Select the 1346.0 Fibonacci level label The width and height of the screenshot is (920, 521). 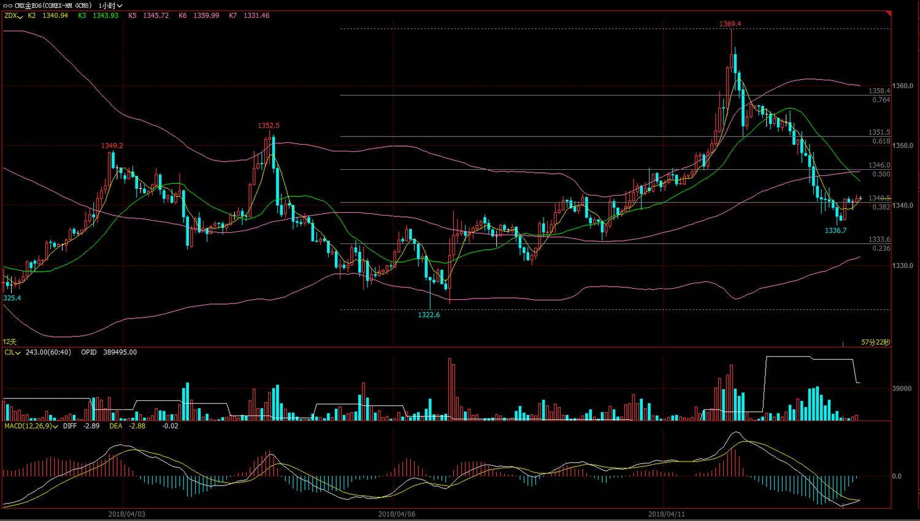[x=879, y=165]
